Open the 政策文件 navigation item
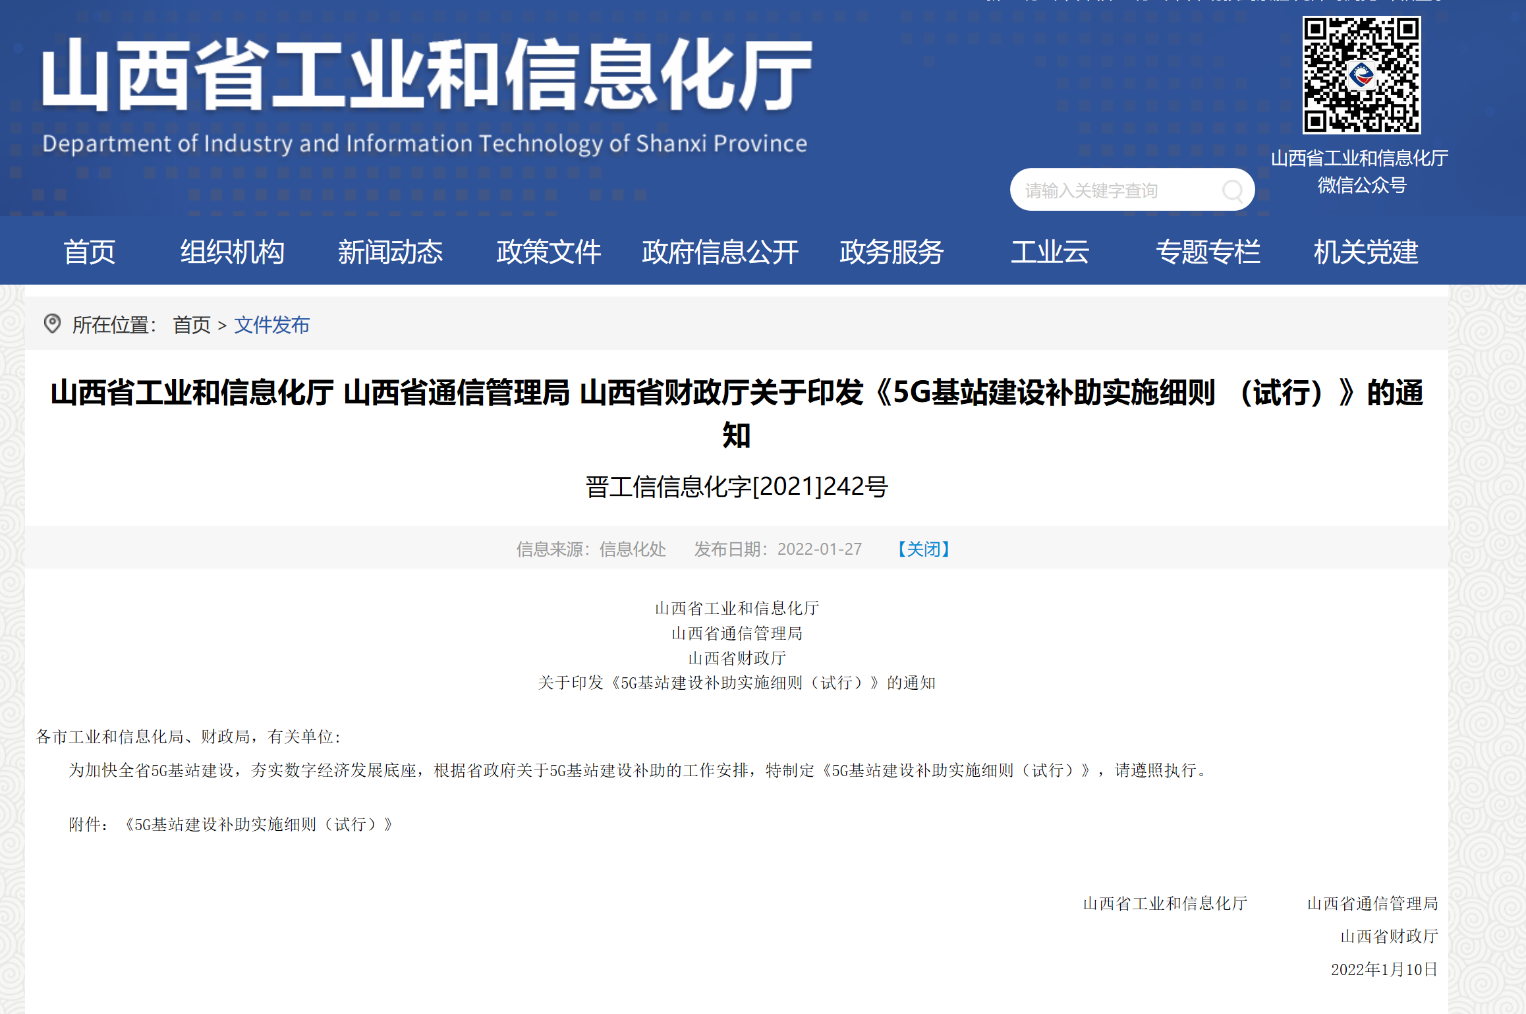The height and width of the screenshot is (1014, 1526). (548, 252)
